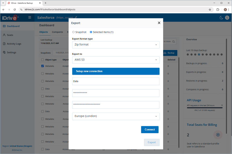Toggle the hamburger sidebar menu
This screenshot has height=154, width=232.
(30, 17)
